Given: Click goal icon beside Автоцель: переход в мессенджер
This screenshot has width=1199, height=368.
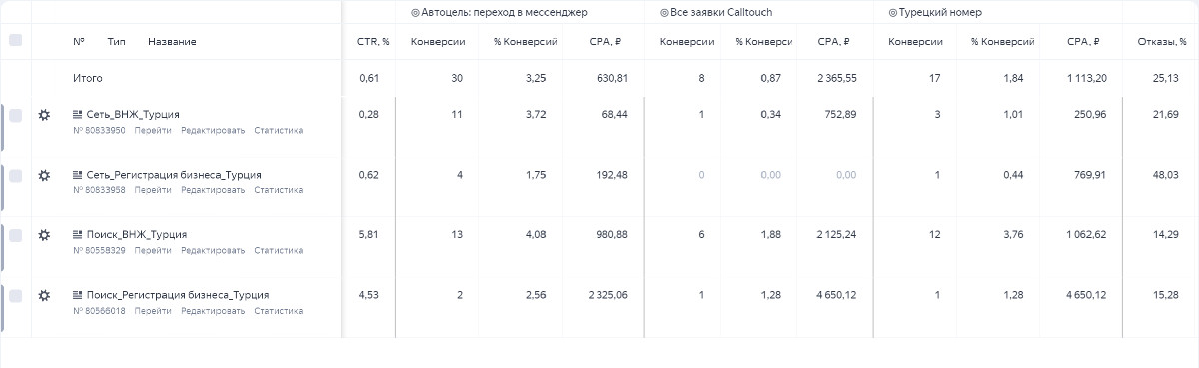Looking at the screenshot, I should pos(415,13).
